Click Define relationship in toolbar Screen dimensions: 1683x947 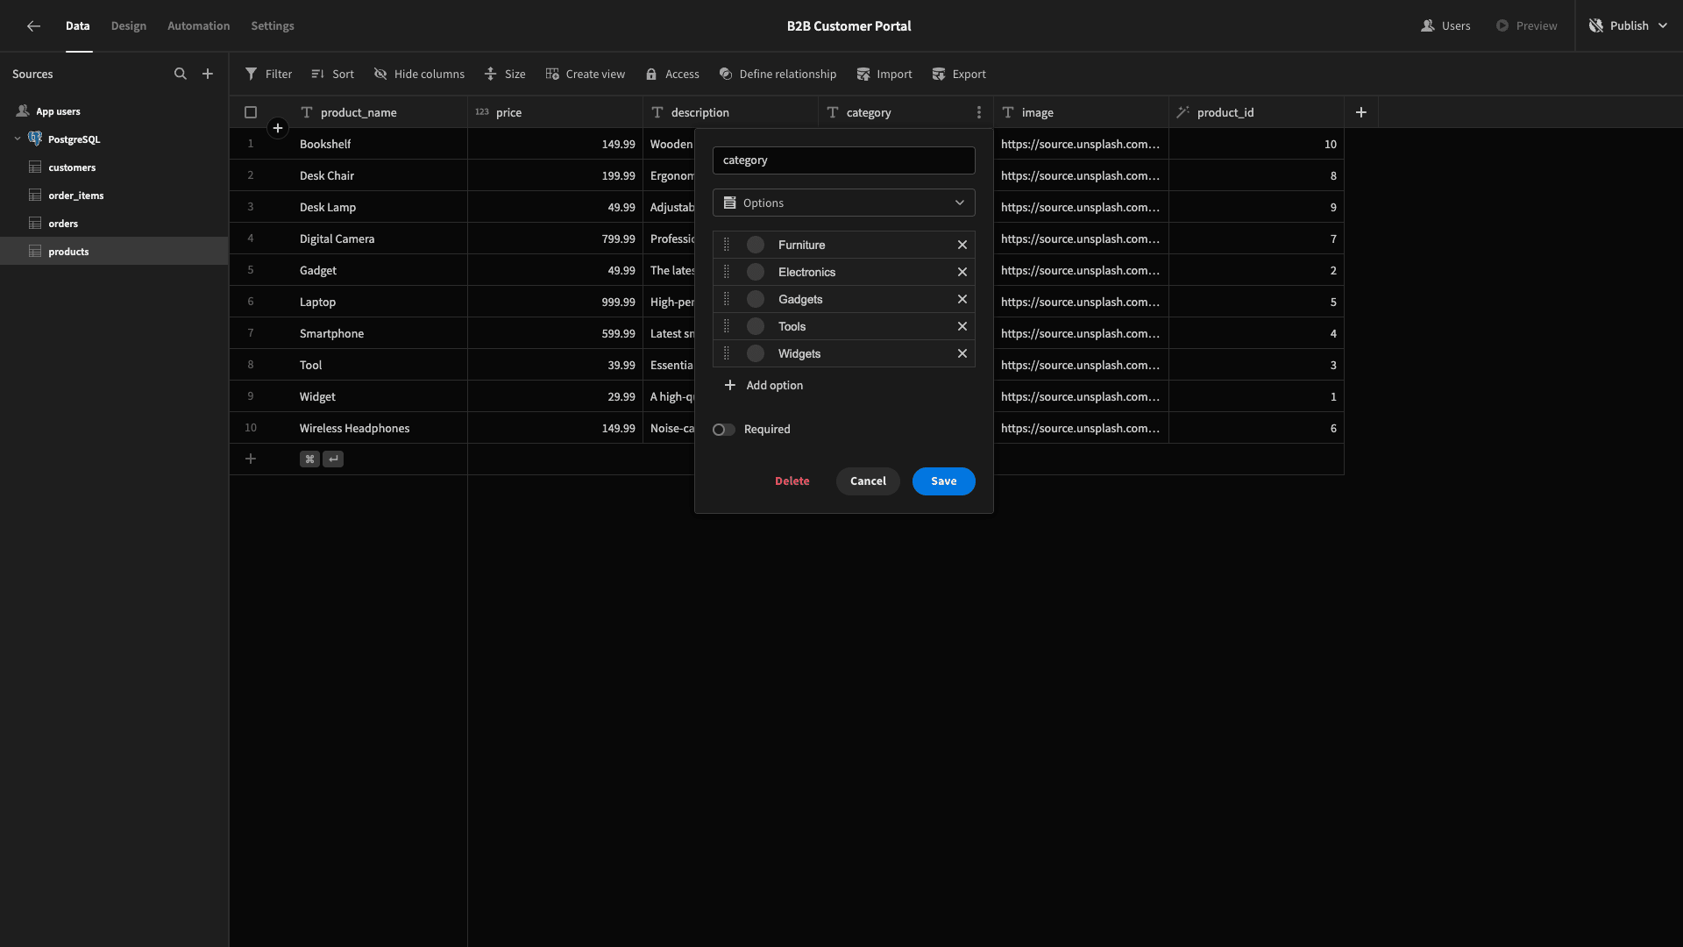[778, 75]
